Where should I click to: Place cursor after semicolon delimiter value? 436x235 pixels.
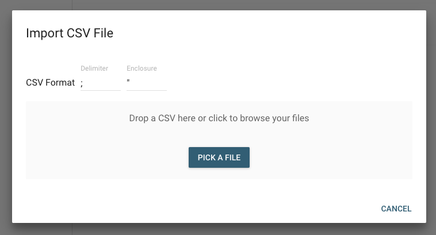83,83
